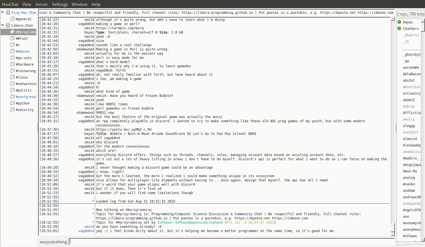Click the #linux channel icon
The width and height of the screenshot is (425, 247).
(x=12, y=77)
